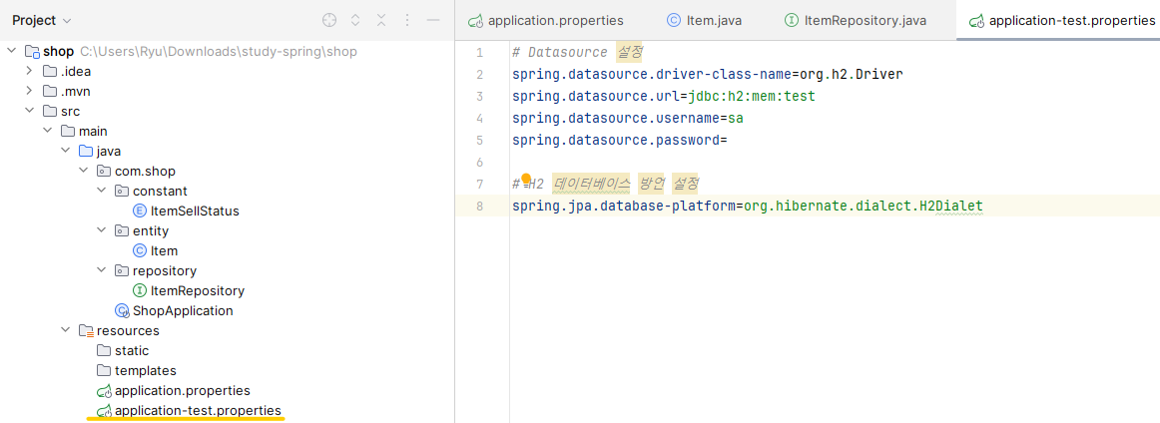Select application-test.properties in the project tree
1160x423 pixels.
click(x=198, y=411)
